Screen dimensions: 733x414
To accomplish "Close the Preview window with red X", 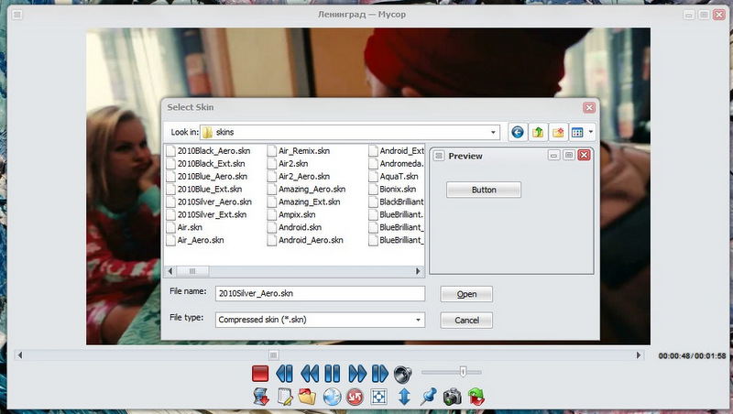I will click(x=584, y=155).
